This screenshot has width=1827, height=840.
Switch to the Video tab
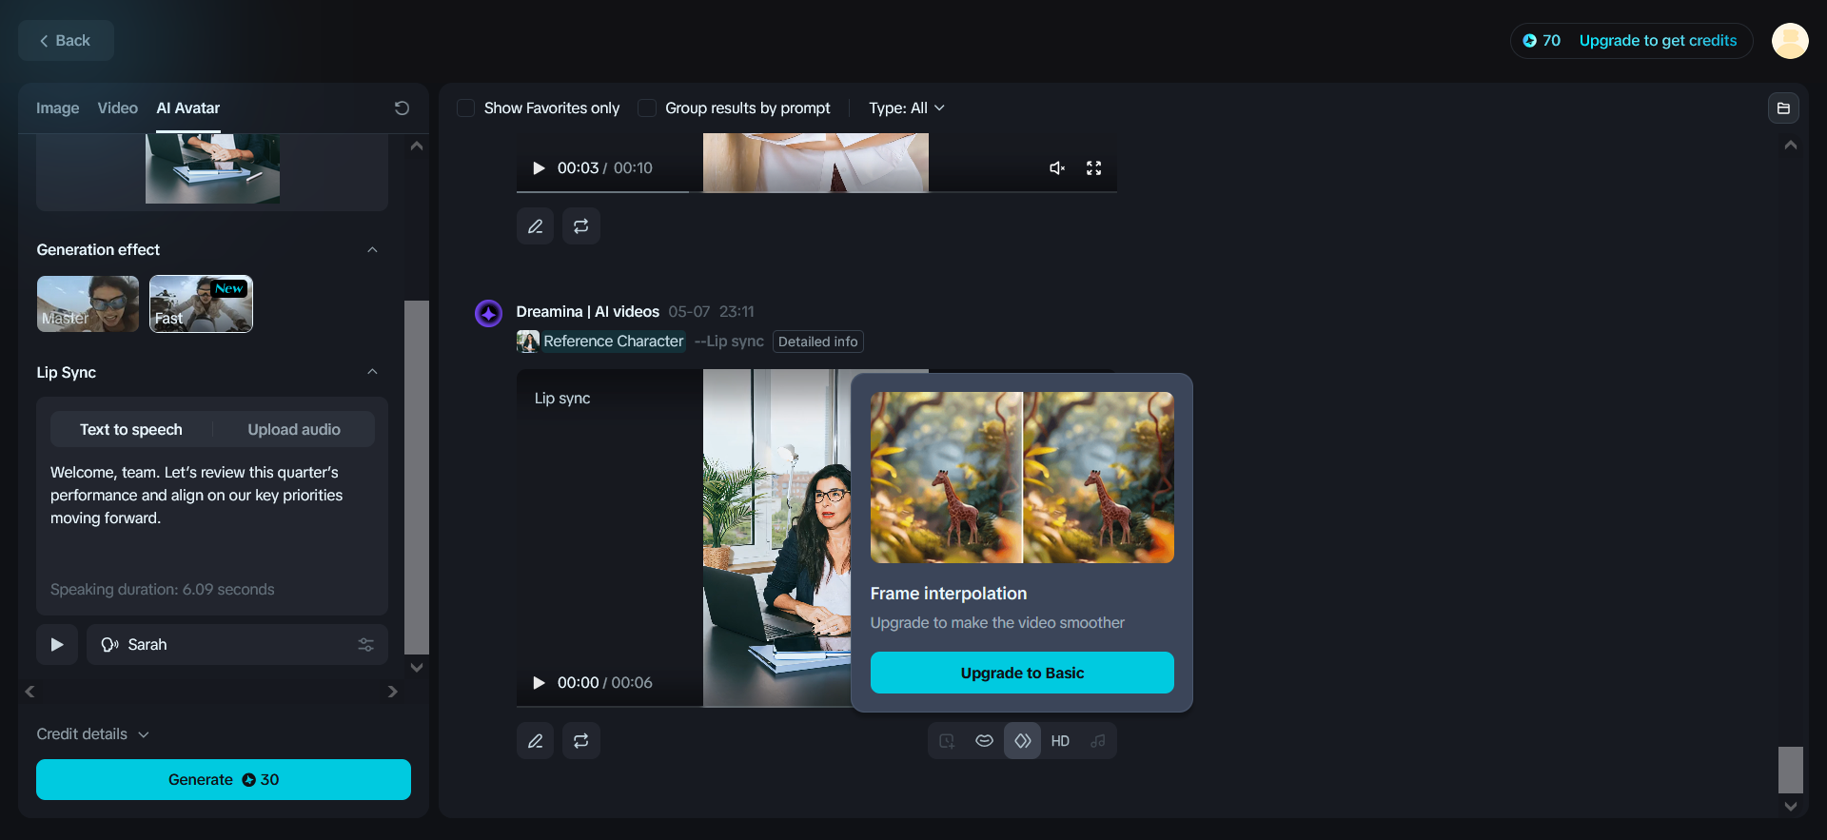coord(118,108)
